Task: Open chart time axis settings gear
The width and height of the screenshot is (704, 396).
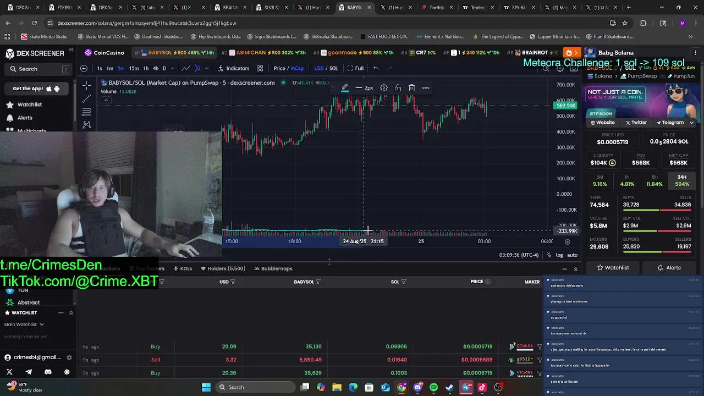Action: click(568, 241)
